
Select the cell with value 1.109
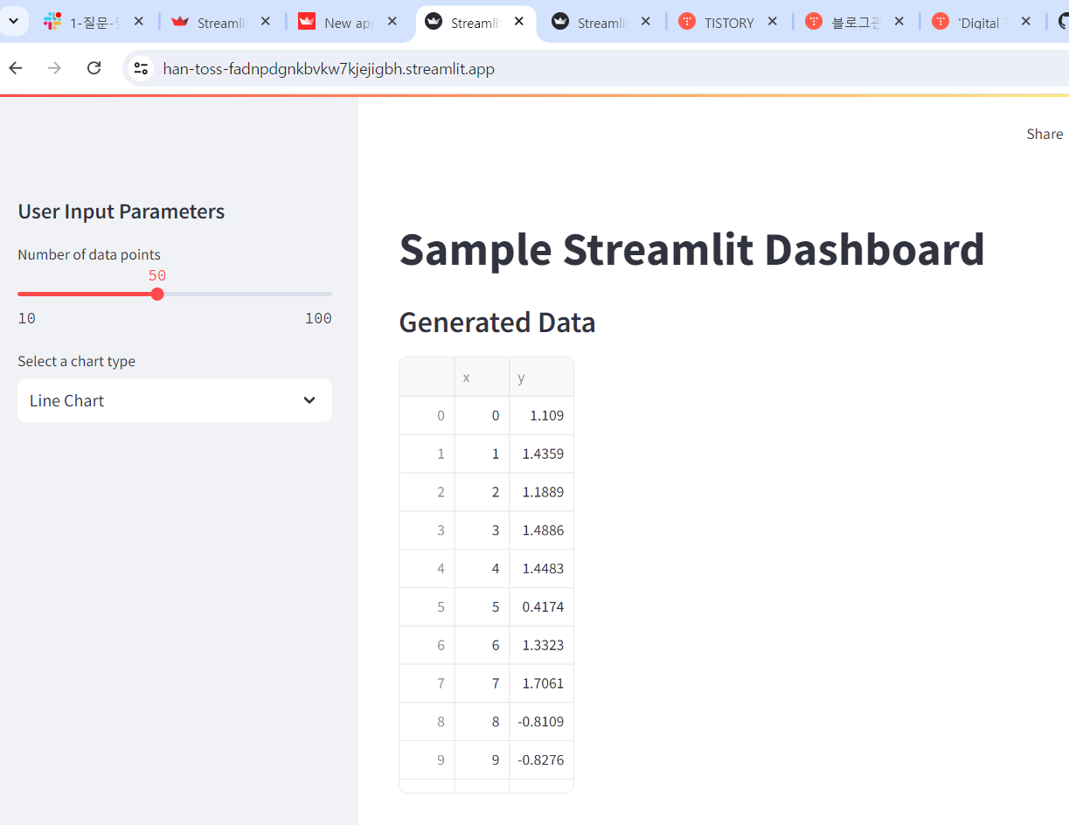point(541,415)
